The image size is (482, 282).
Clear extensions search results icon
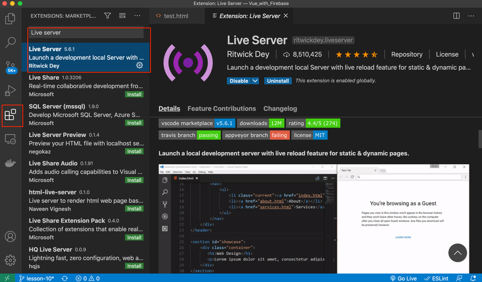point(122,16)
